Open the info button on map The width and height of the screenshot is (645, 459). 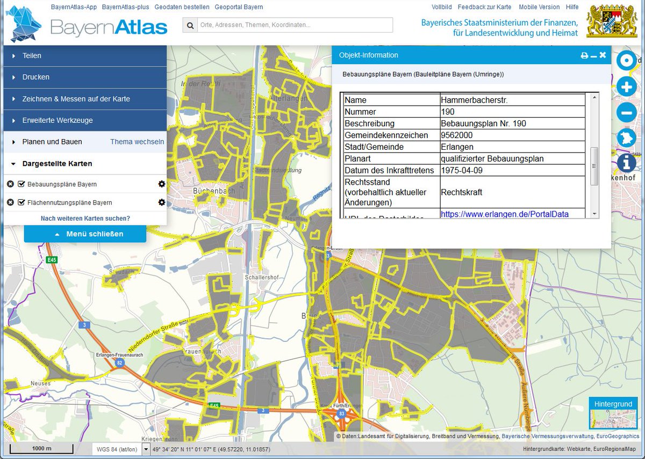coord(626,163)
